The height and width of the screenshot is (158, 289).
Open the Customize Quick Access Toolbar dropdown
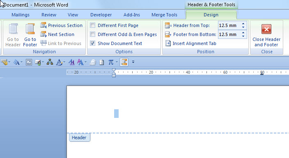[x=133, y=62]
